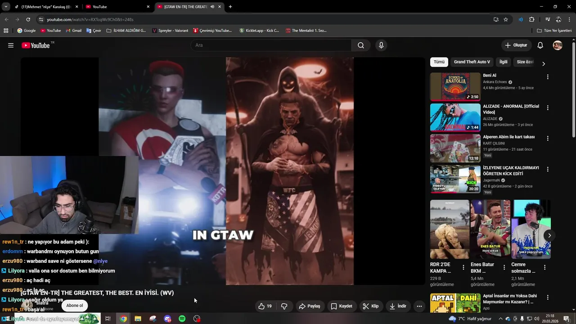This screenshot has width=576, height=324.
Task: Start voice search with microphone icon
Action: tap(381, 45)
